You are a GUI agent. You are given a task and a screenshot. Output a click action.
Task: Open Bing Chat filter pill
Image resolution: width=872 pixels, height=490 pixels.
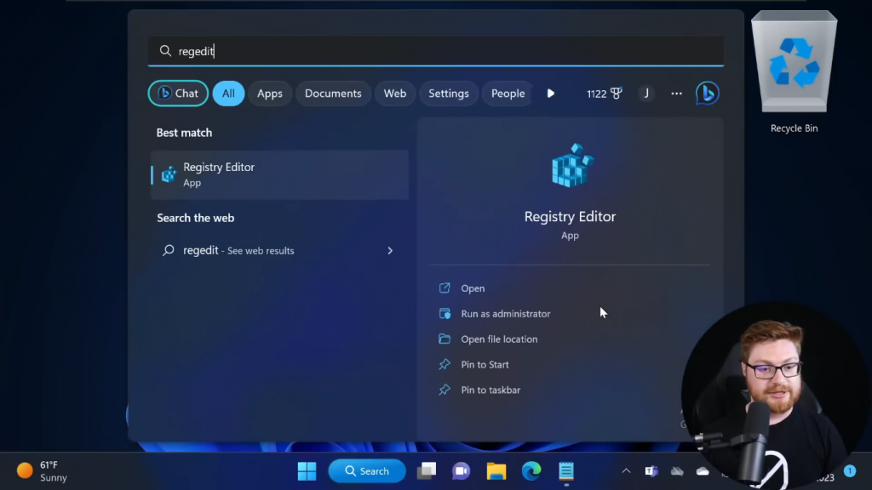178,94
